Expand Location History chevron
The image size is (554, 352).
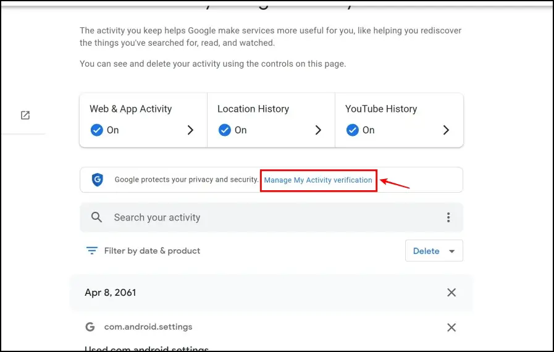tap(318, 130)
